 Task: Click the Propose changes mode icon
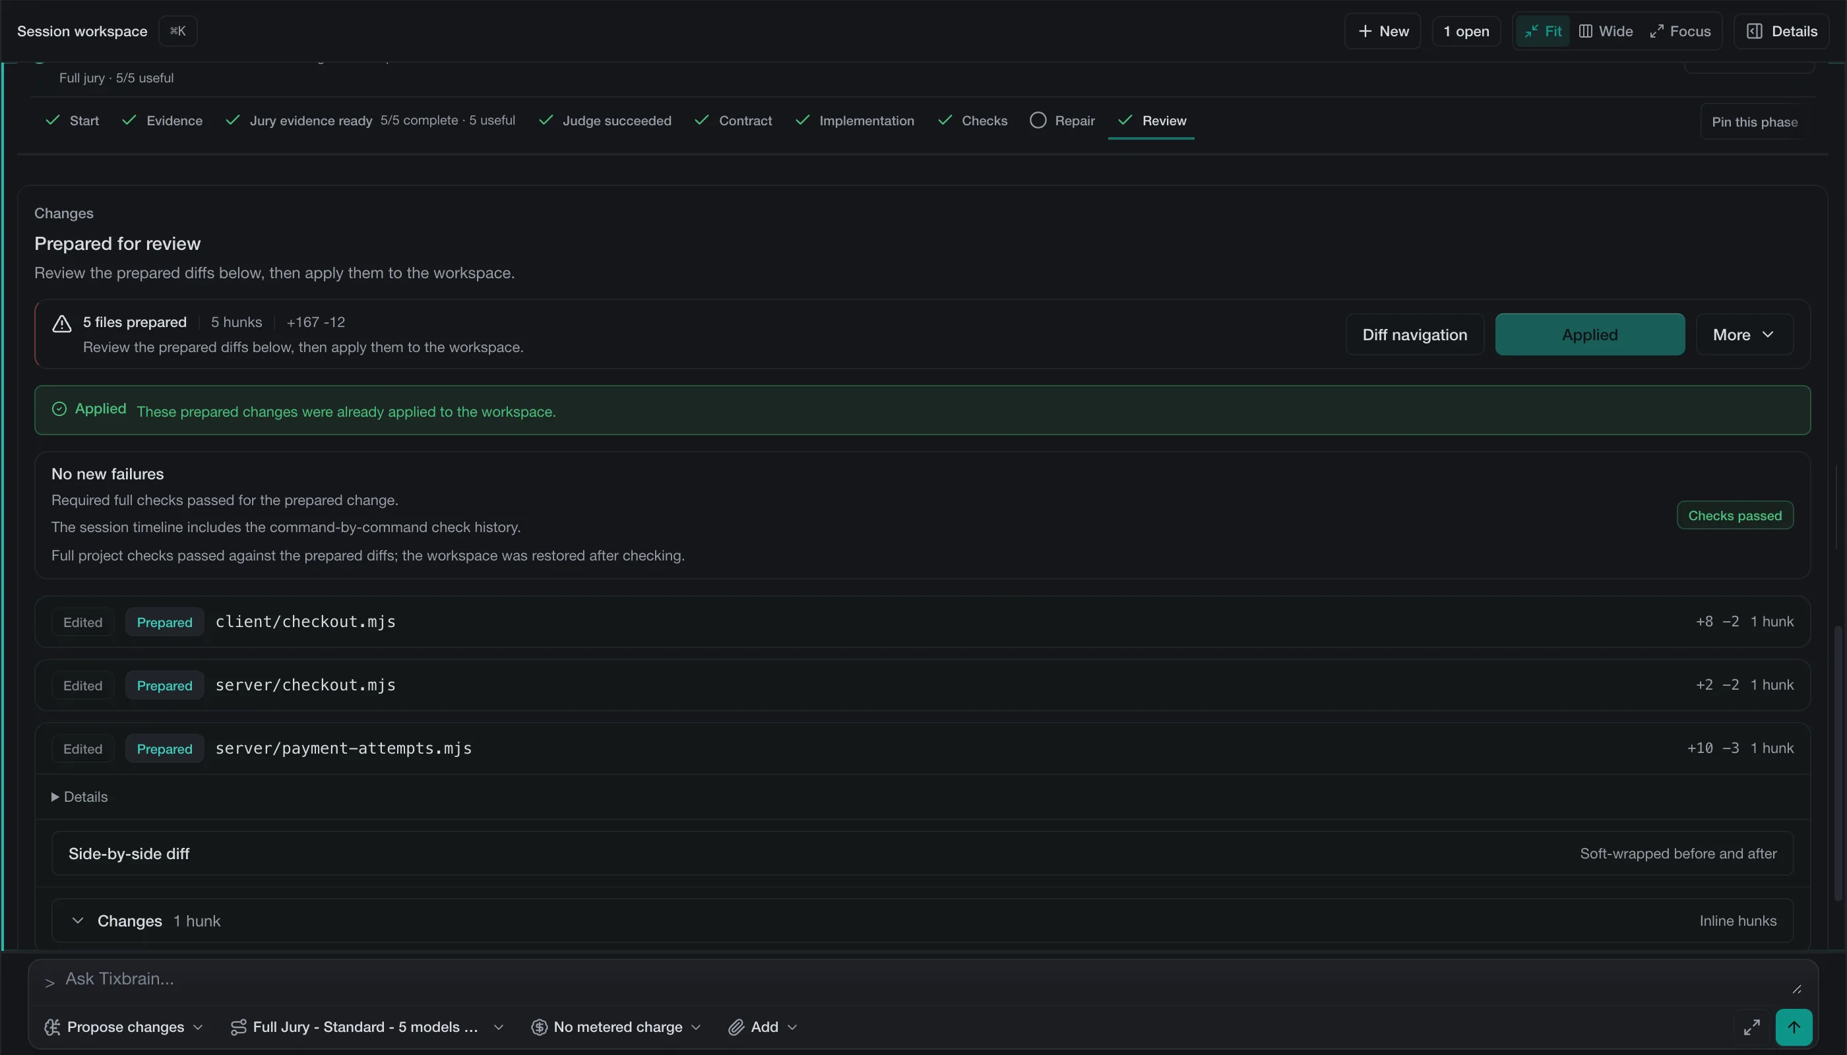coord(52,1027)
